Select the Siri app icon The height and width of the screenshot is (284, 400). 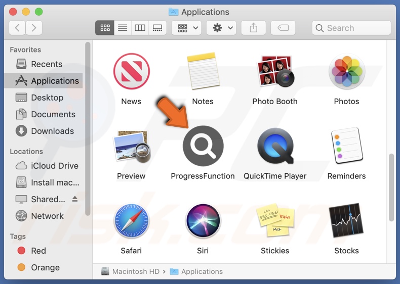[x=203, y=221]
